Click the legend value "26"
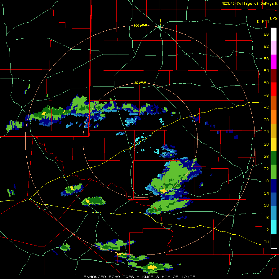 pyautogui.click(x=266, y=157)
